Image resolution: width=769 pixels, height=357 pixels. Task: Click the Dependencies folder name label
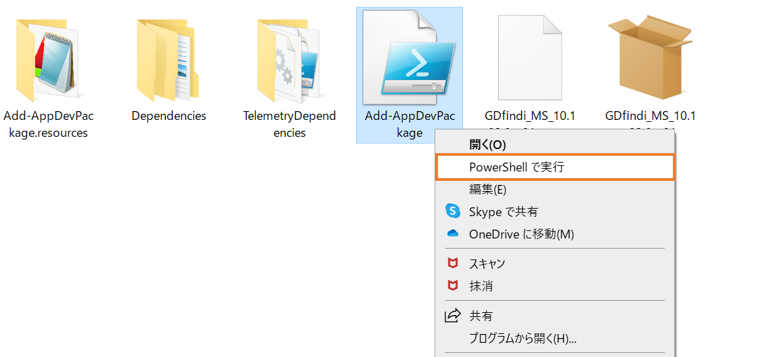(169, 116)
